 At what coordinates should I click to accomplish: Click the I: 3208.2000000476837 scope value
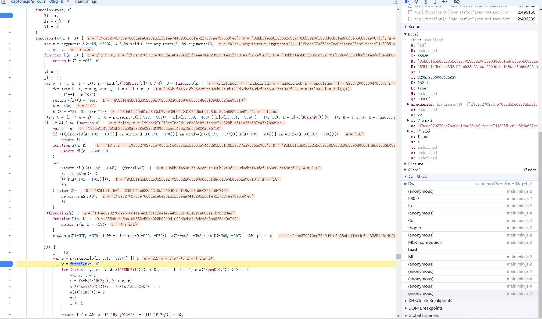point(437,77)
